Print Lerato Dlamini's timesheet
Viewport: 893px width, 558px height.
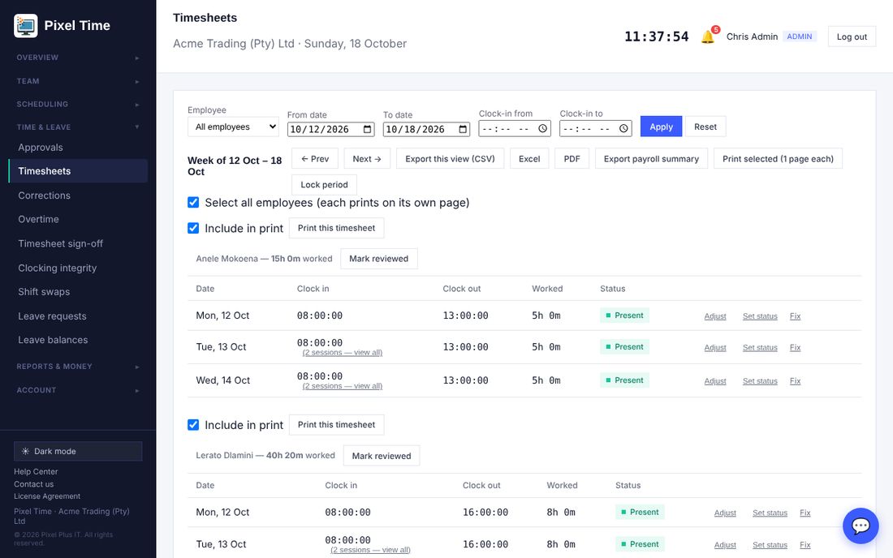tap(337, 425)
